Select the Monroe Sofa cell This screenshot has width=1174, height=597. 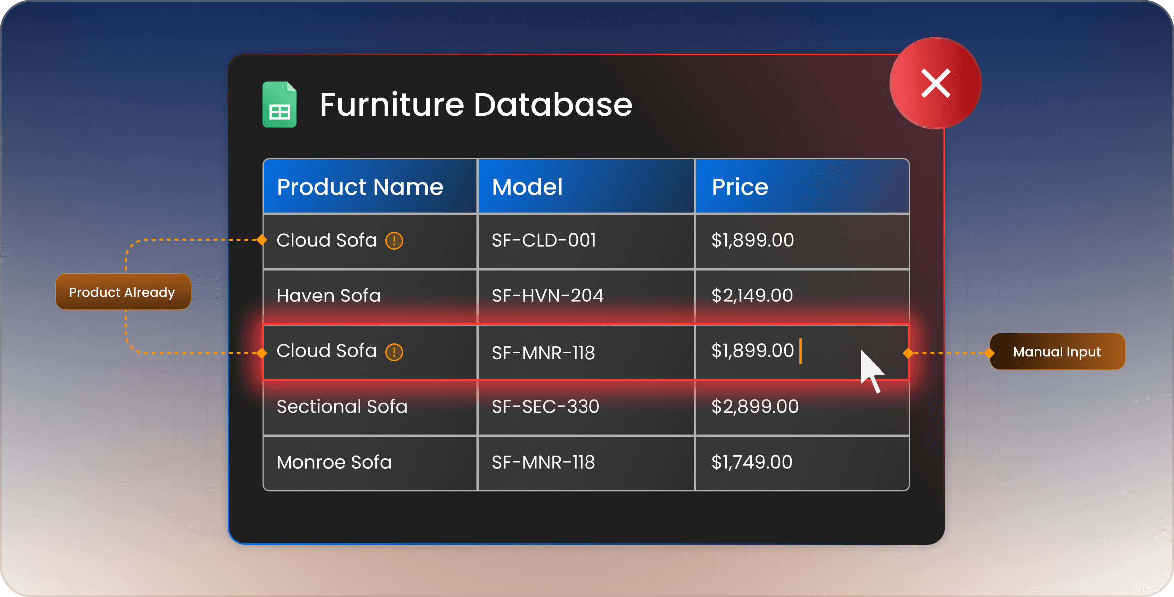pyautogui.click(x=370, y=463)
